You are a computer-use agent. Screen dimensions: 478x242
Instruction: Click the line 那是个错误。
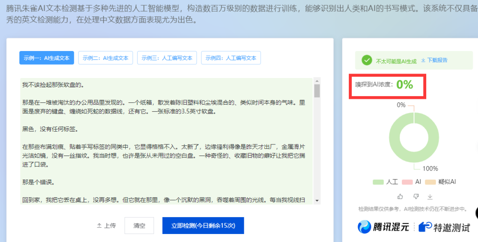click(39, 182)
